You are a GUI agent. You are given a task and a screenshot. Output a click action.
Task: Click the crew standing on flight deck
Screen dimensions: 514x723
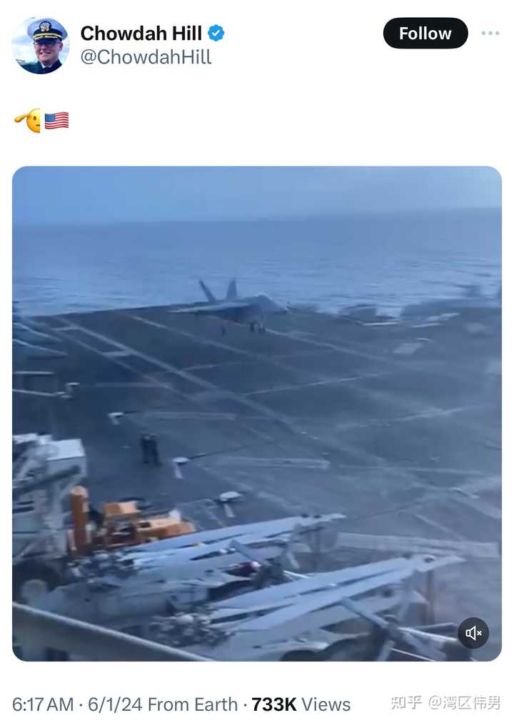(151, 449)
